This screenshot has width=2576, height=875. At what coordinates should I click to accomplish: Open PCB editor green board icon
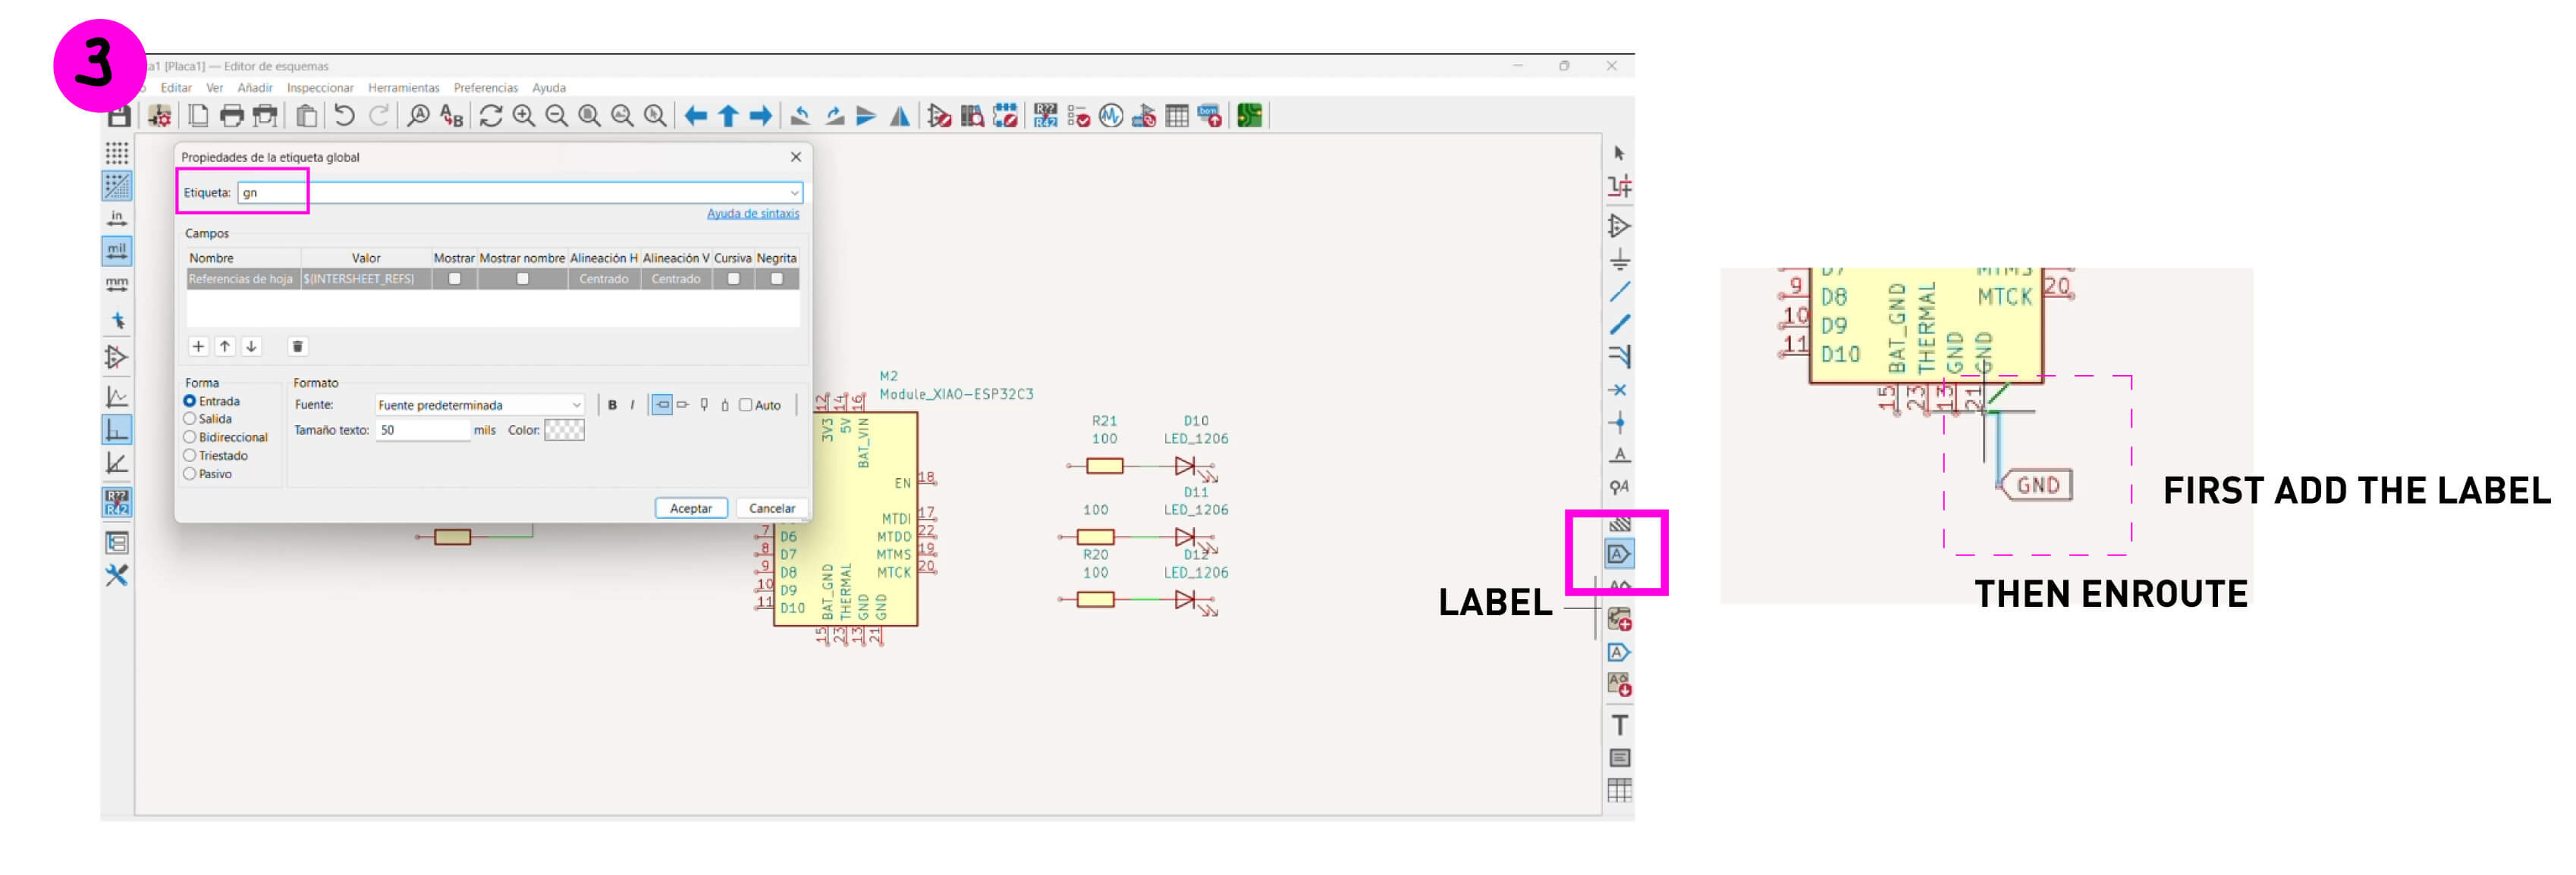coord(1249,116)
